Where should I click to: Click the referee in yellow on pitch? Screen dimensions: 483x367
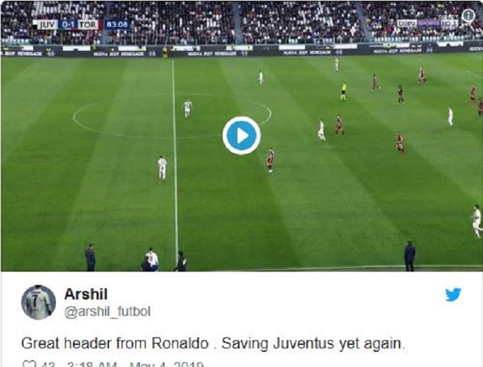(343, 92)
